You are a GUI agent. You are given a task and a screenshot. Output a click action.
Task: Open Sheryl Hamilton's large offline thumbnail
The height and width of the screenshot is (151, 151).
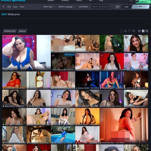[x=124, y=126]
